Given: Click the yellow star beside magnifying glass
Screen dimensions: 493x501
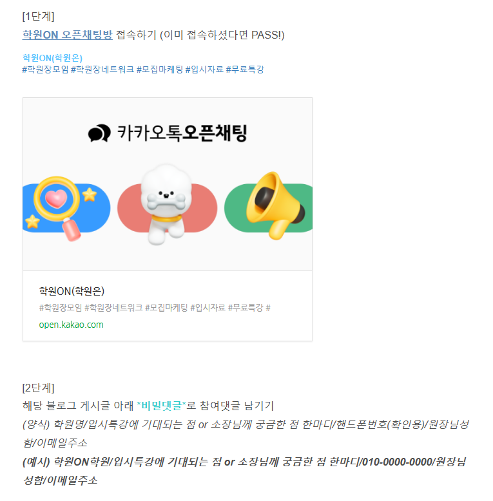Looking at the screenshot, I should [90, 194].
